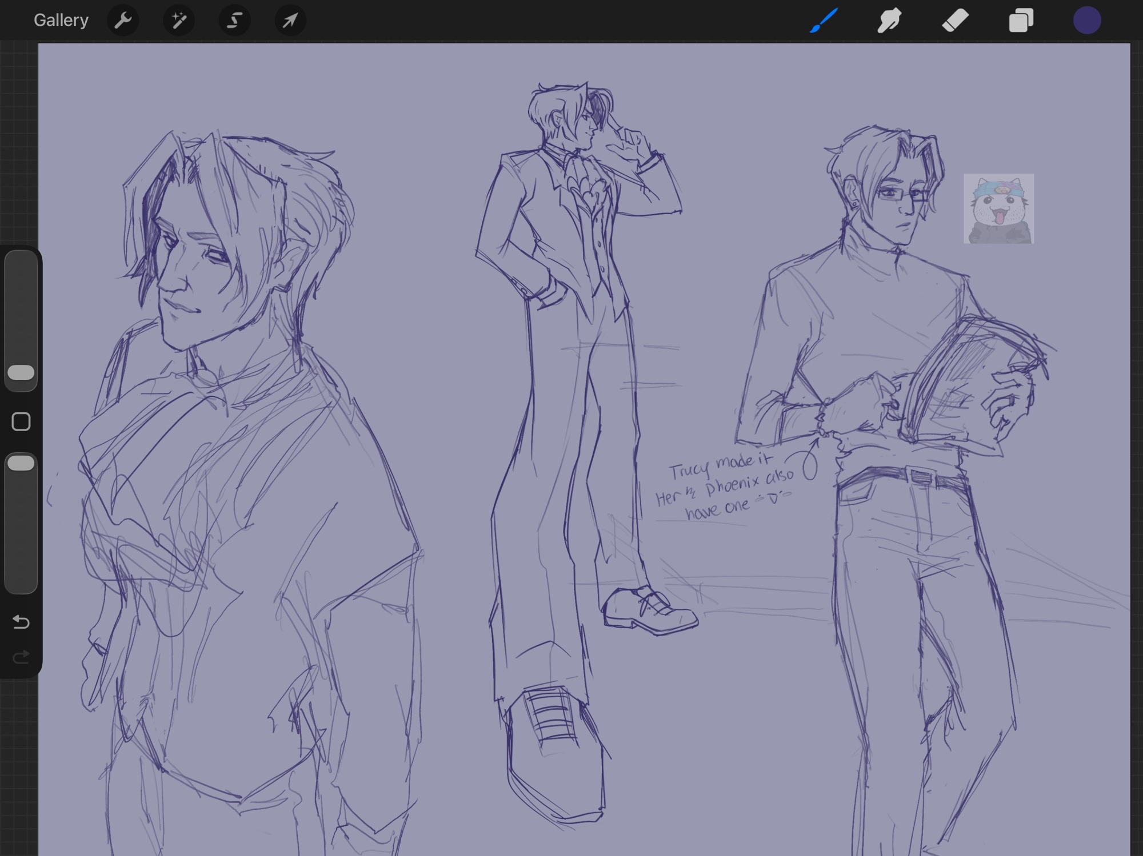Tap the square modify button in sidebar
The height and width of the screenshot is (856, 1143).
(x=21, y=421)
